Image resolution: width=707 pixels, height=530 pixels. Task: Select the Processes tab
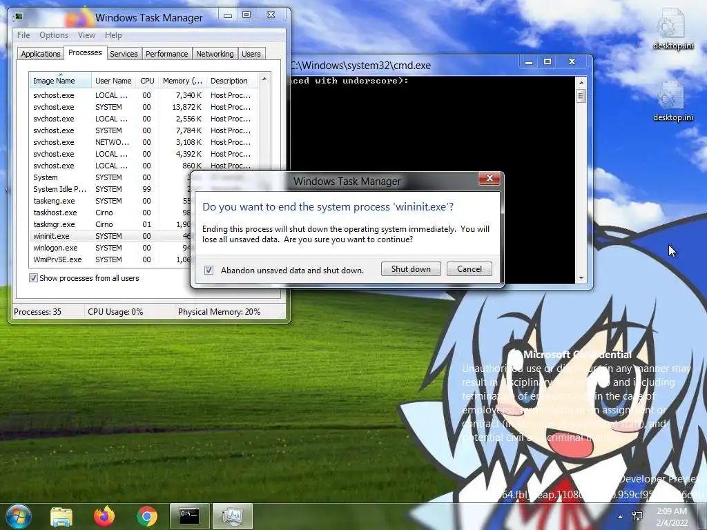pos(85,52)
